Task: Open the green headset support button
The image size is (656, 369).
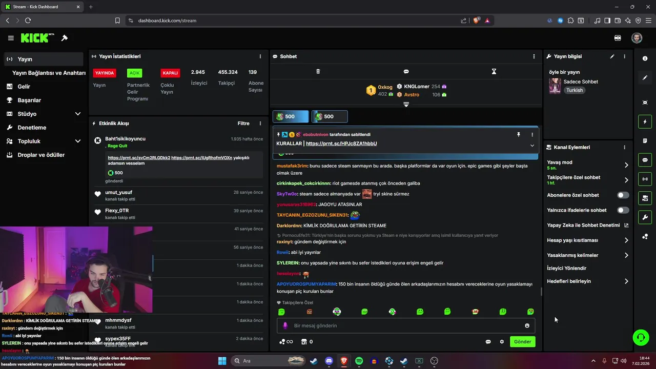Action: pyautogui.click(x=641, y=337)
